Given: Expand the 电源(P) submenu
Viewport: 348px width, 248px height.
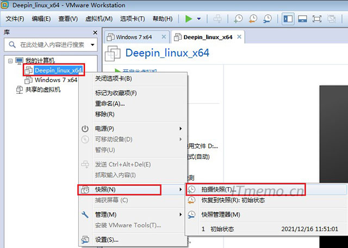Looking at the screenshot, I should [x=133, y=129].
